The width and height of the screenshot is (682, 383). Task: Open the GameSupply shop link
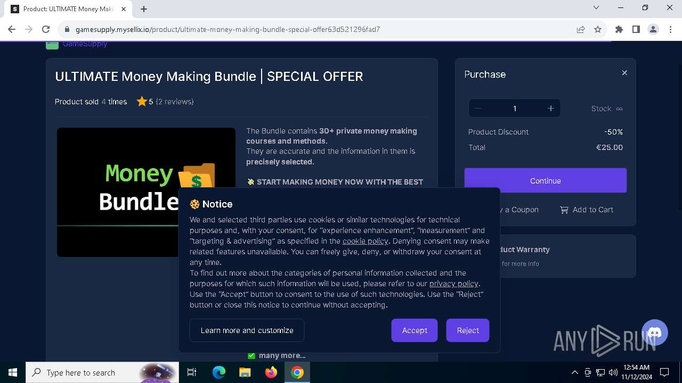click(85, 44)
